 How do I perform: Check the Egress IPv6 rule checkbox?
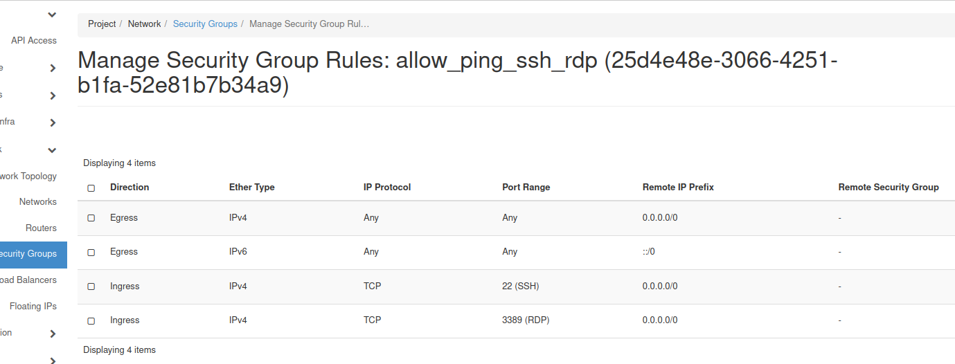pos(91,253)
